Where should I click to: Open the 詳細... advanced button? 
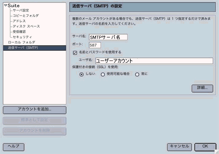(x=202, y=88)
